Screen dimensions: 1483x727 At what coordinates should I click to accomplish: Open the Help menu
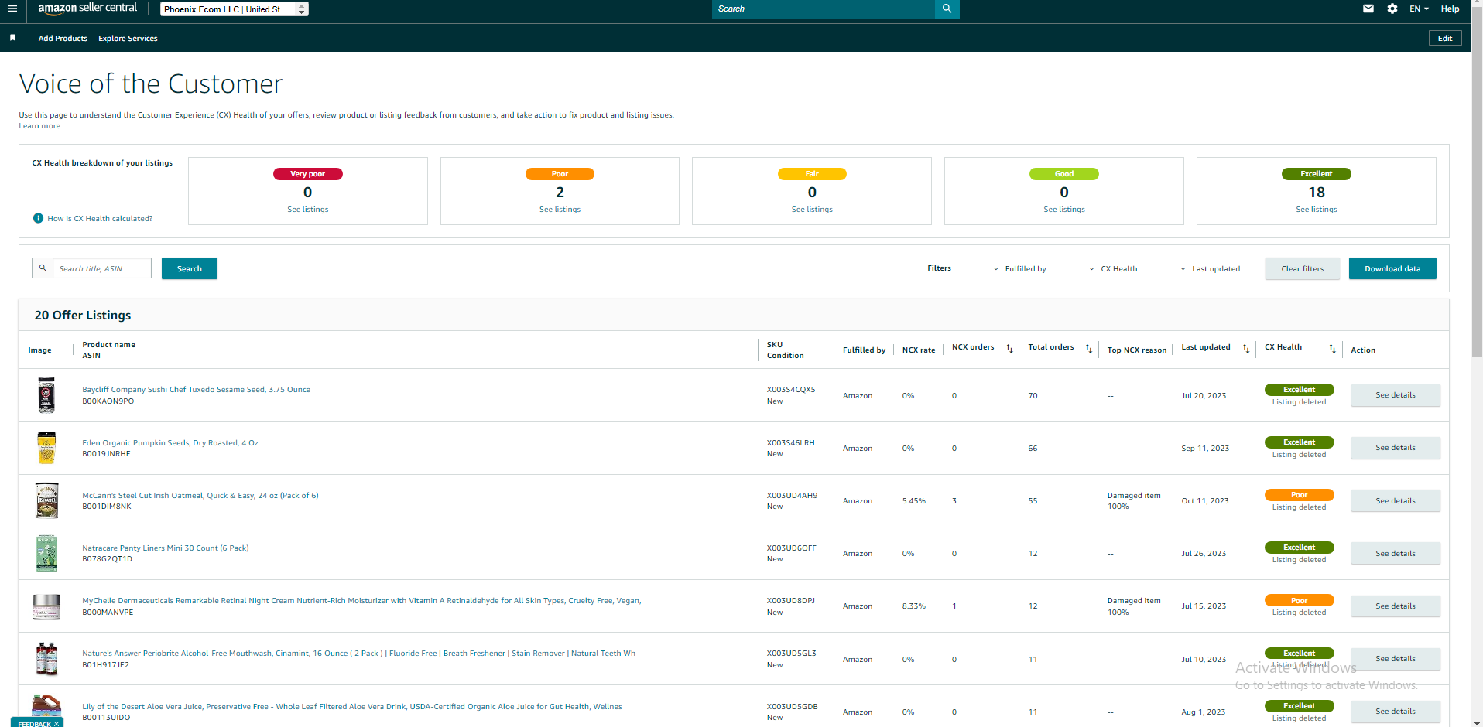1450,9
